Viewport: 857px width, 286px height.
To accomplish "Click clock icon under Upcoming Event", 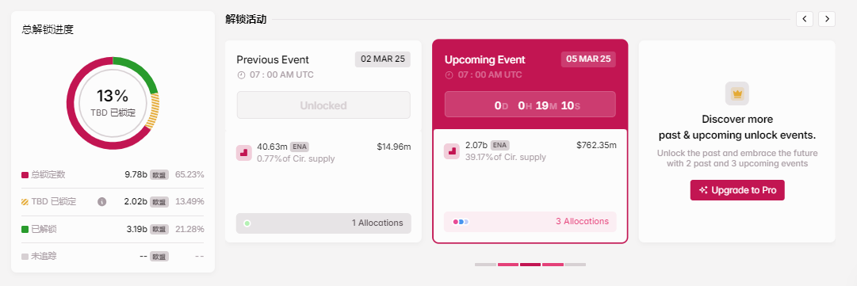I will coord(449,75).
